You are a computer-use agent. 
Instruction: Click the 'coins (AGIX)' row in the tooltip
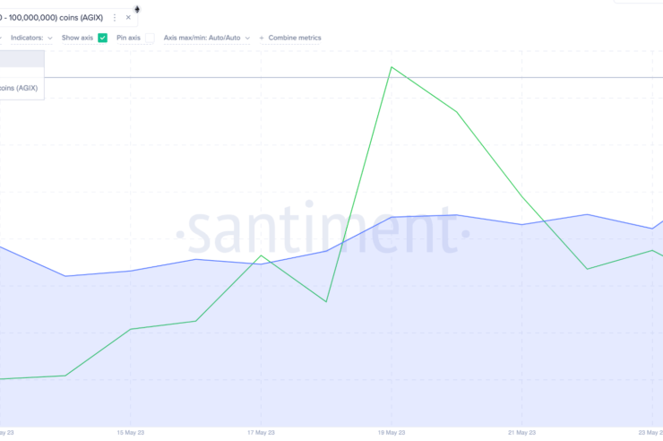(x=19, y=88)
